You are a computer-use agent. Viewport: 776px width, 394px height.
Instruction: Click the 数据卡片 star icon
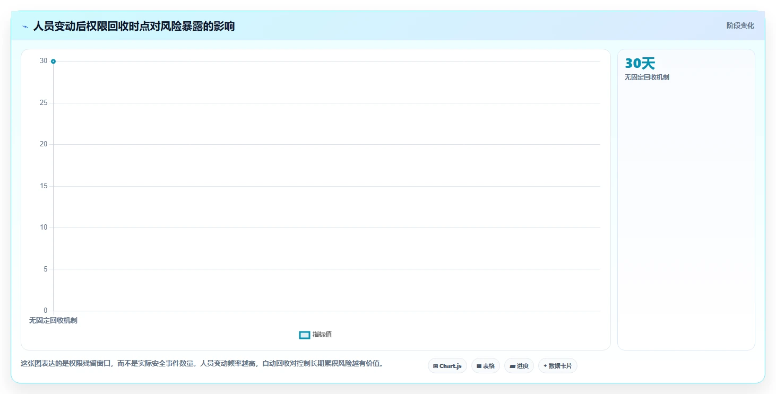pyautogui.click(x=545, y=366)
